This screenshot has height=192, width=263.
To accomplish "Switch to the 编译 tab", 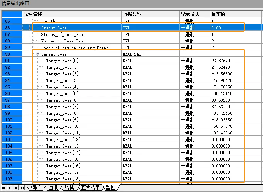I will pos(36,187).
